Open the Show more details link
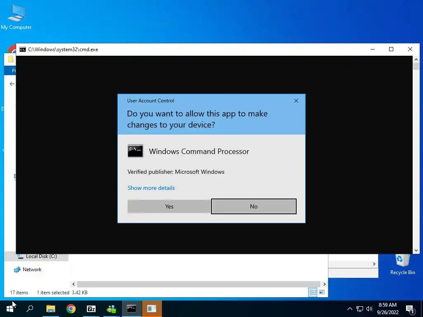Image resolution: width=423 pixels, height=317 pixels. point(151,188)
